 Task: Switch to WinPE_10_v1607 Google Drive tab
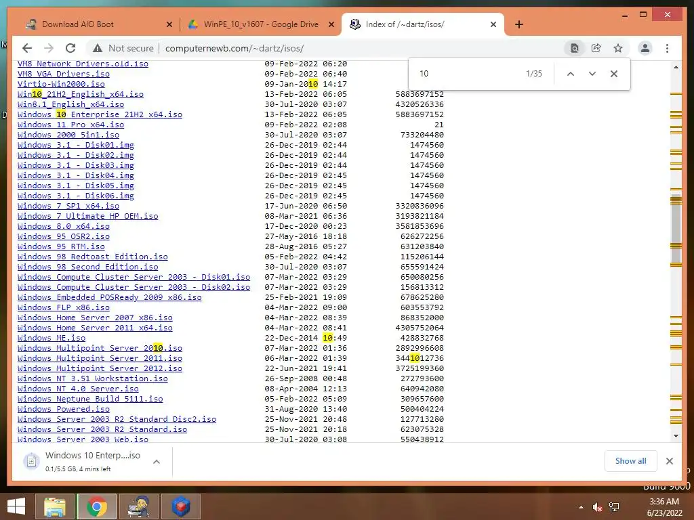pos(261,24)
